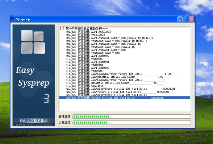Select row (18/82) NECVMWar_VMware_IDE_CDR10
213x144 pixels.
(125, 83)
